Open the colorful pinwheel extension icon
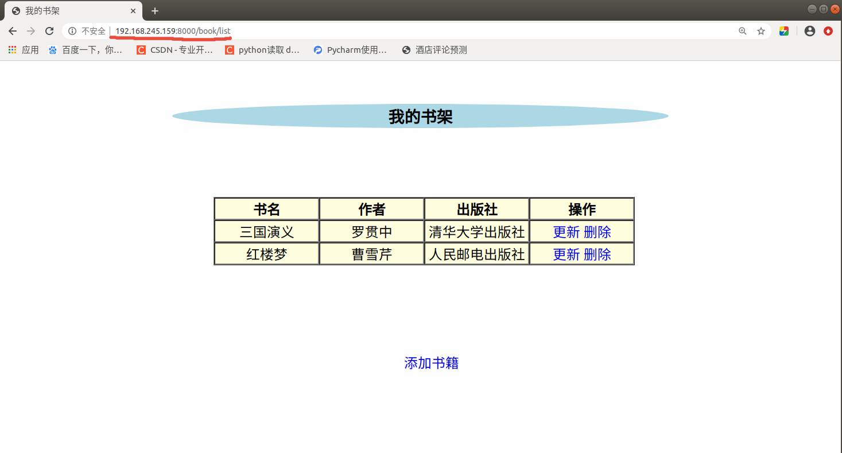The image size is (842, 453). click(x=783, y=31)
